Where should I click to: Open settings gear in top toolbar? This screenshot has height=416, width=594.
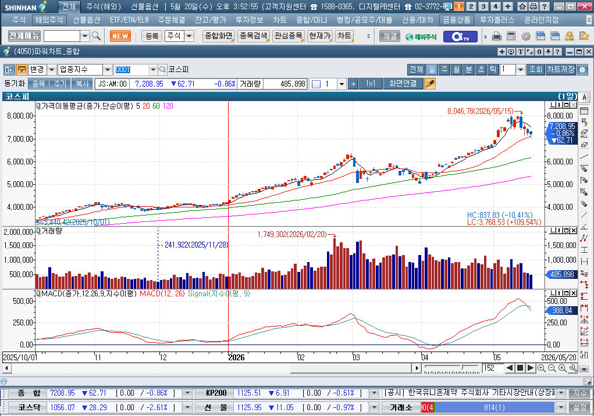526,36
